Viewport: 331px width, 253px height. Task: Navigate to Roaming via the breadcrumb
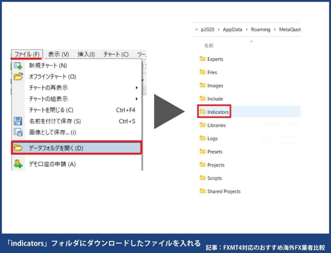pos(261,29)
